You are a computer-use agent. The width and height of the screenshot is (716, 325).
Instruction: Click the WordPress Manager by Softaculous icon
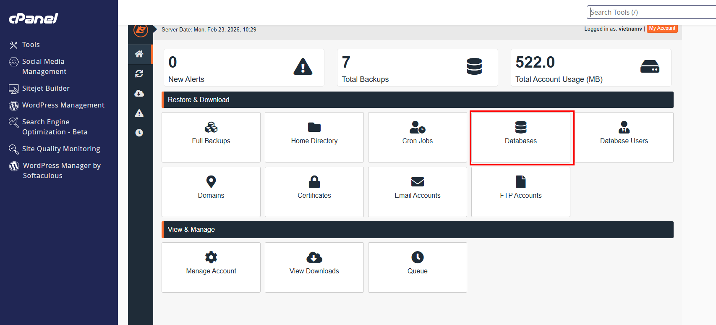pyautogui.click(x=14, y=166)
